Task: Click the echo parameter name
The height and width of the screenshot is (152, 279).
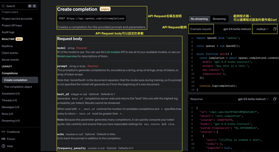Action: coord(60,134)
